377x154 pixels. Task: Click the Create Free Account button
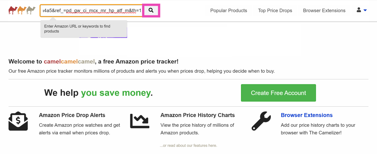pos(278,93)
